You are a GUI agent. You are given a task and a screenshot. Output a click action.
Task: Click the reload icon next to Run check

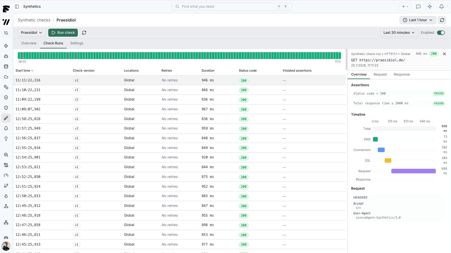pyautogui.click(x=84, y=33)
